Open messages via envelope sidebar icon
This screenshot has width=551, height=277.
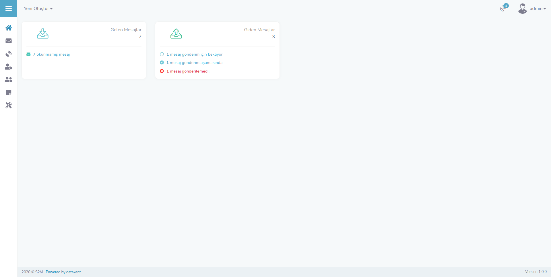[x=9, y=41]
